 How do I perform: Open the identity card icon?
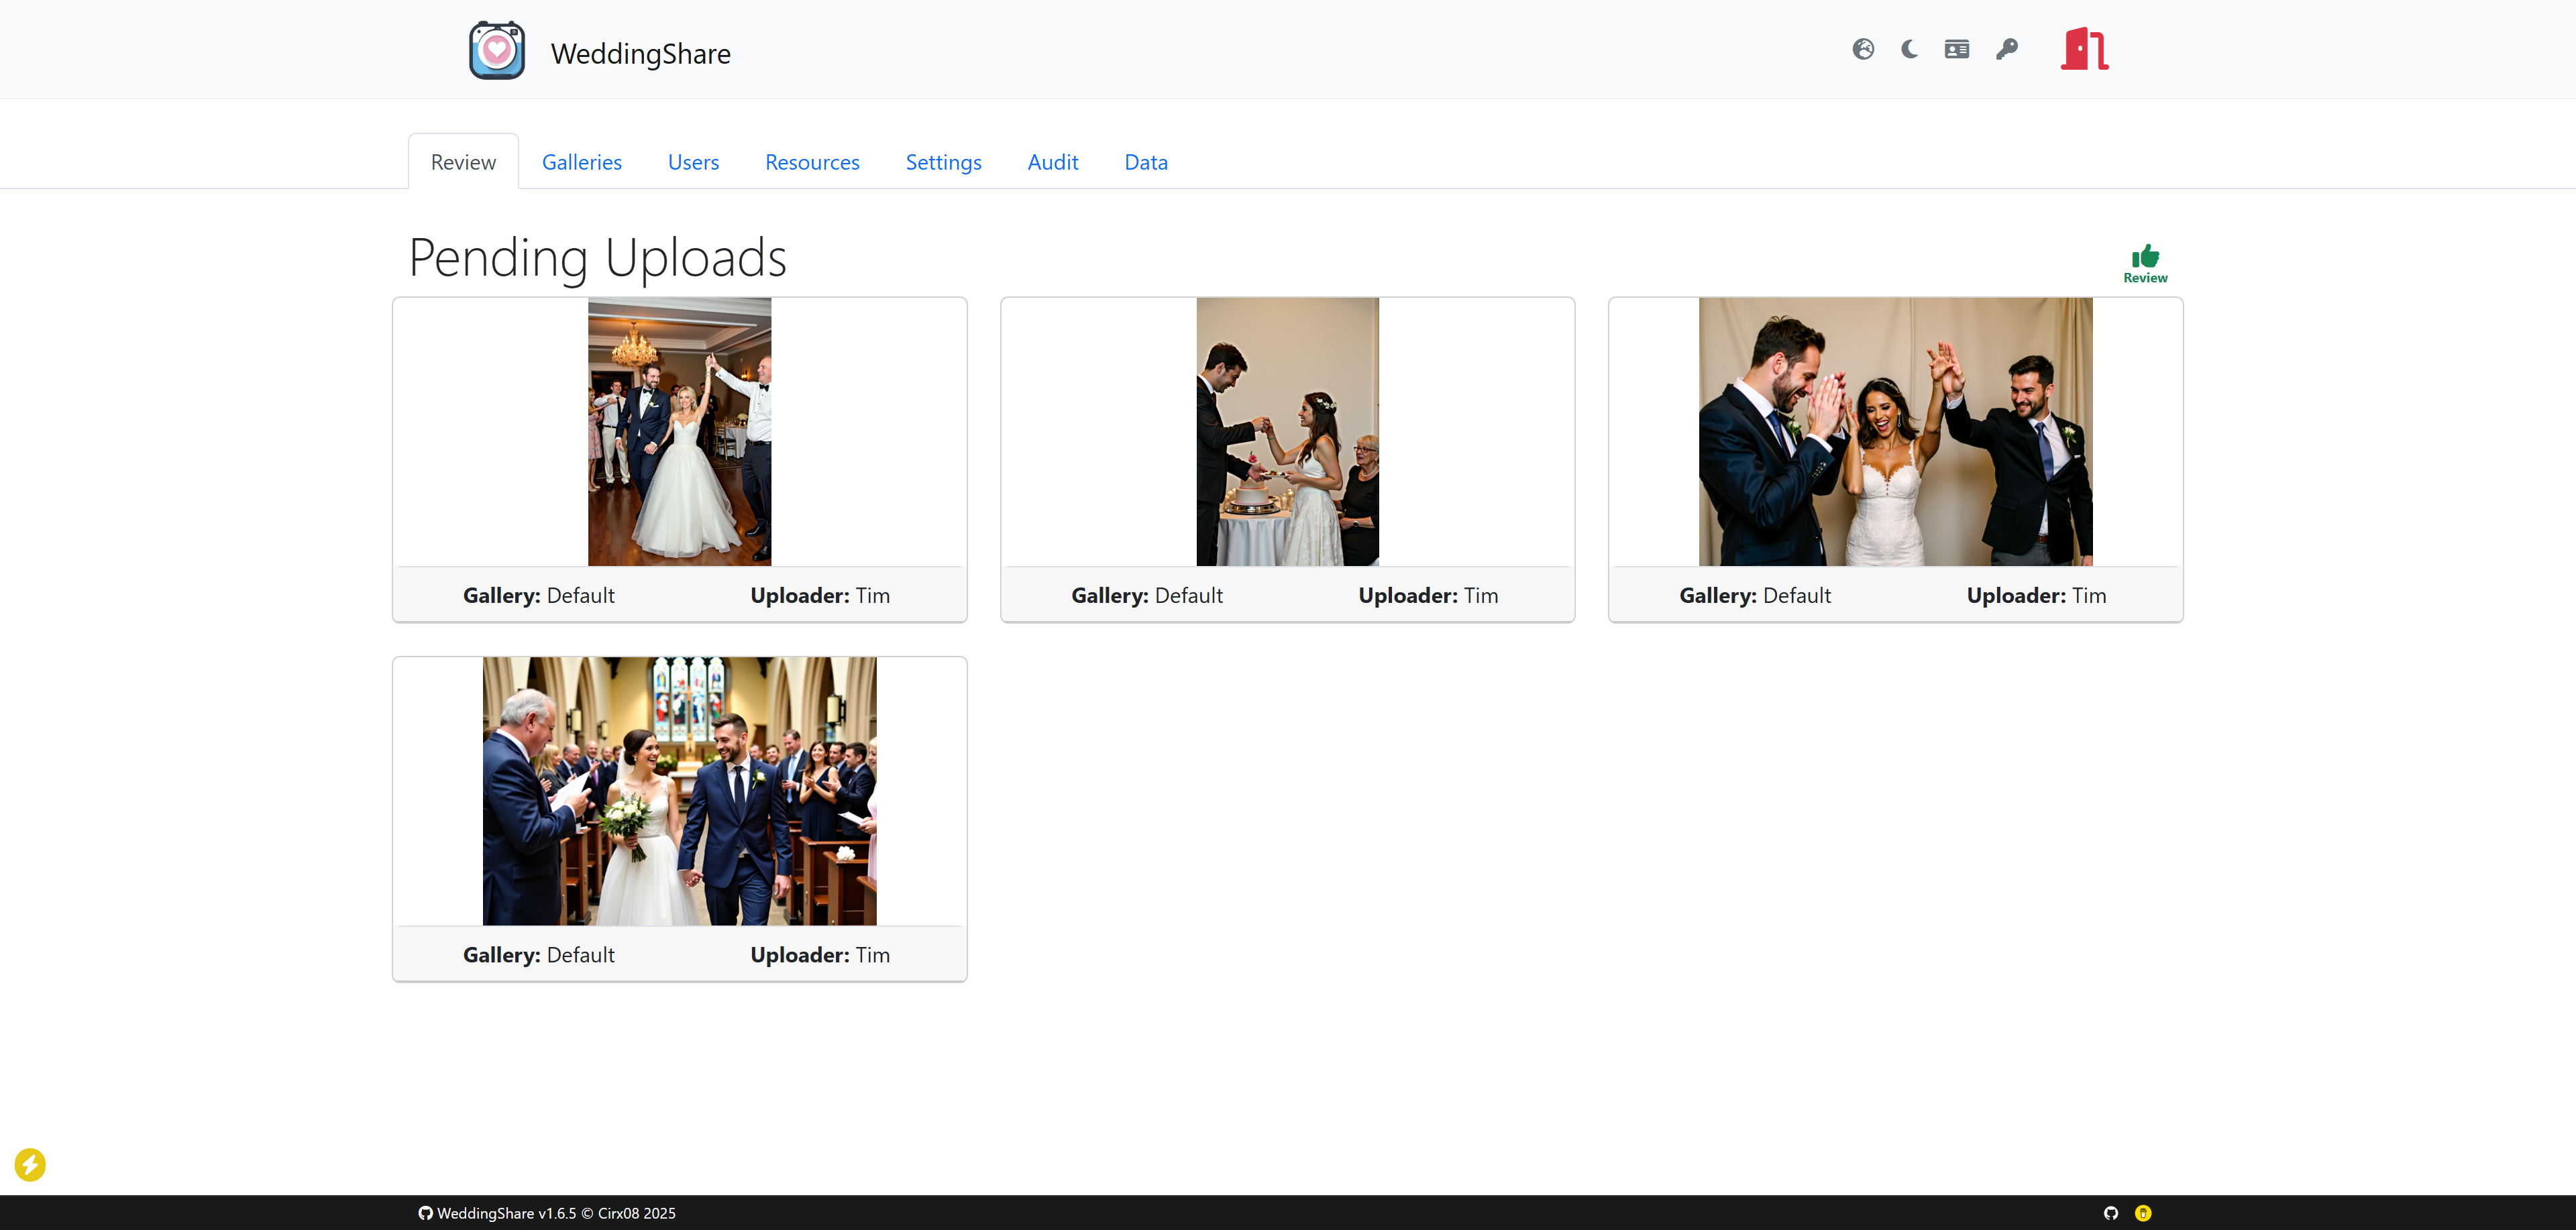tap(1956, 49)
